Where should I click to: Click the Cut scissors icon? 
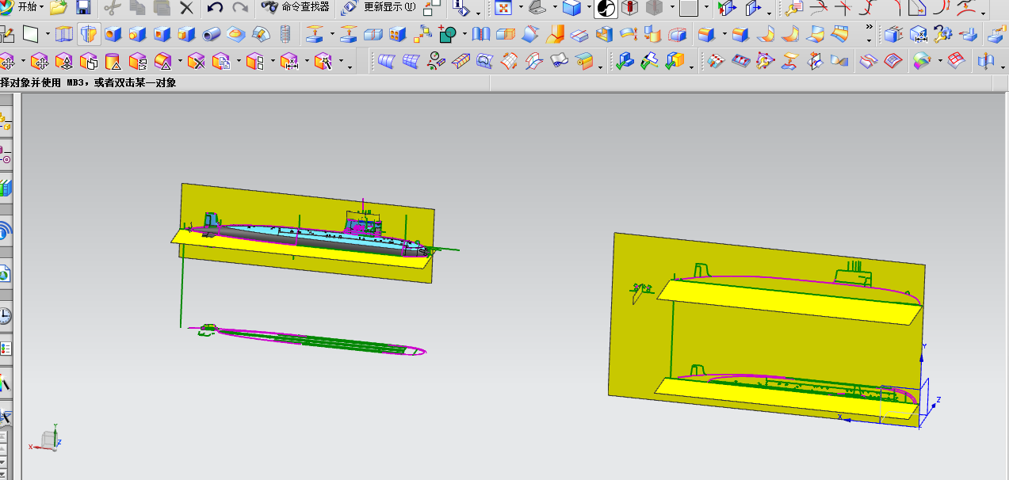point(112,8)
